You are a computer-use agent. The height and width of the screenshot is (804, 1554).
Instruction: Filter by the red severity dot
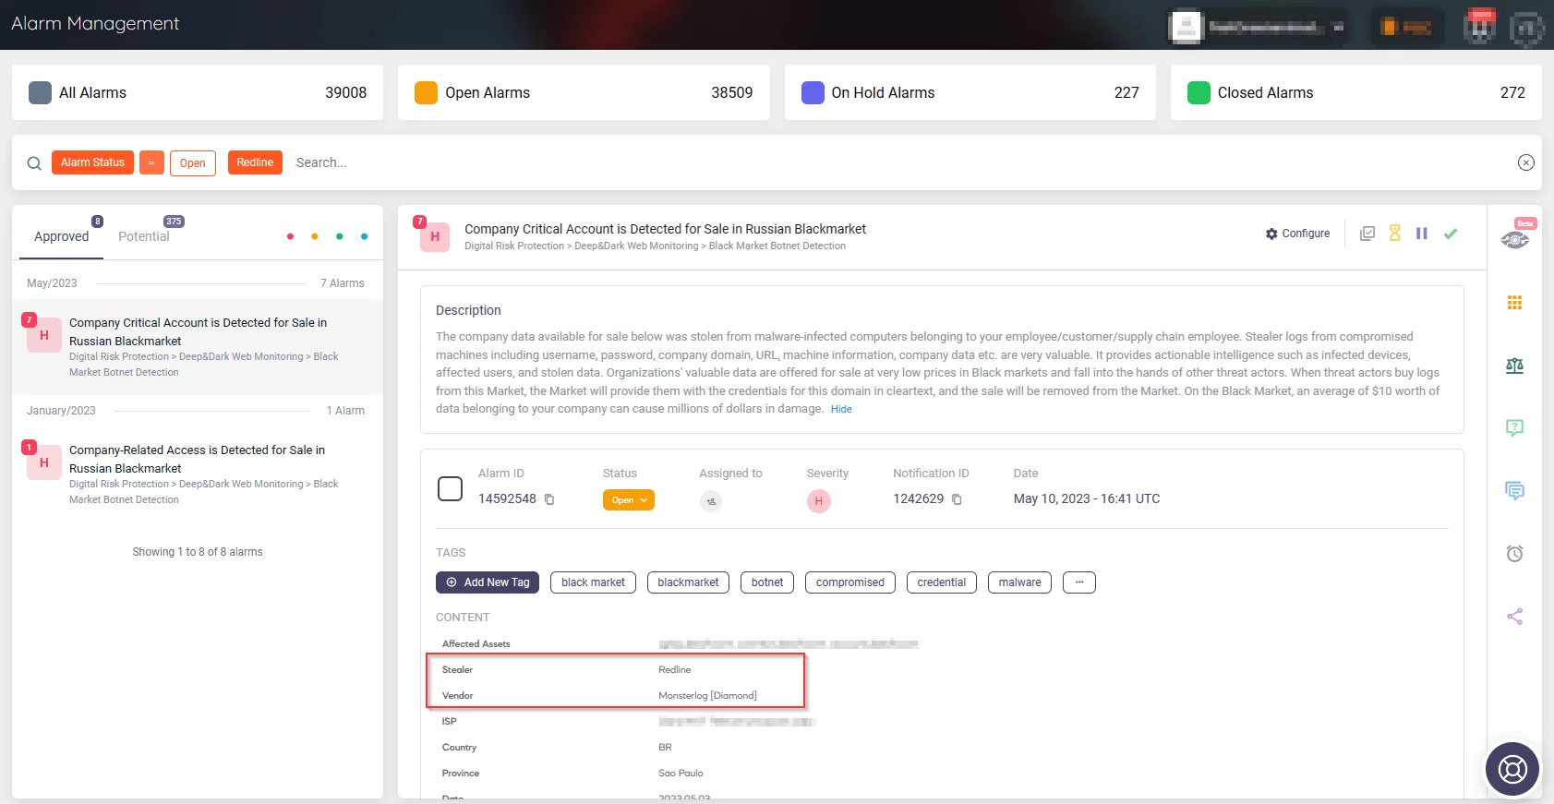[x=290, y=236]
